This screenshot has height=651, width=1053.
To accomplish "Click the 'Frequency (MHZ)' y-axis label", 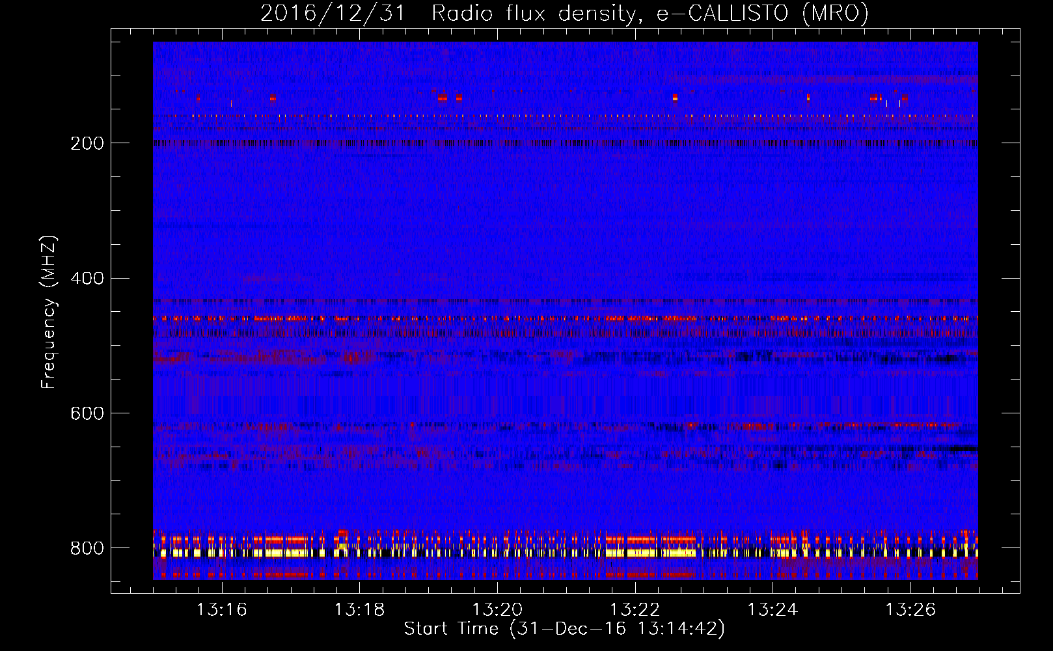I will [49, 312].
